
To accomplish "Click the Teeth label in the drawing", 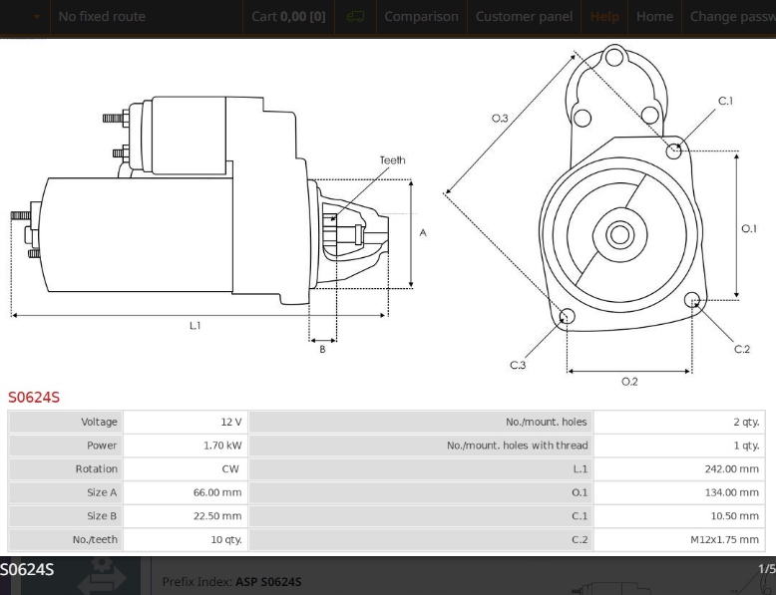I will click(x=392, y=160).
